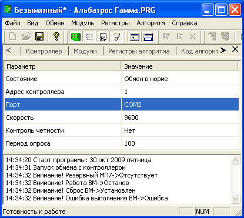Click the log down scrollbar arrow

click(x=235, y=199)
